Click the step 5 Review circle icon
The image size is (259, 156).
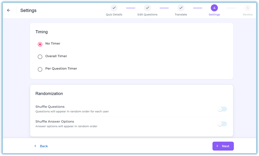(248, 8)
